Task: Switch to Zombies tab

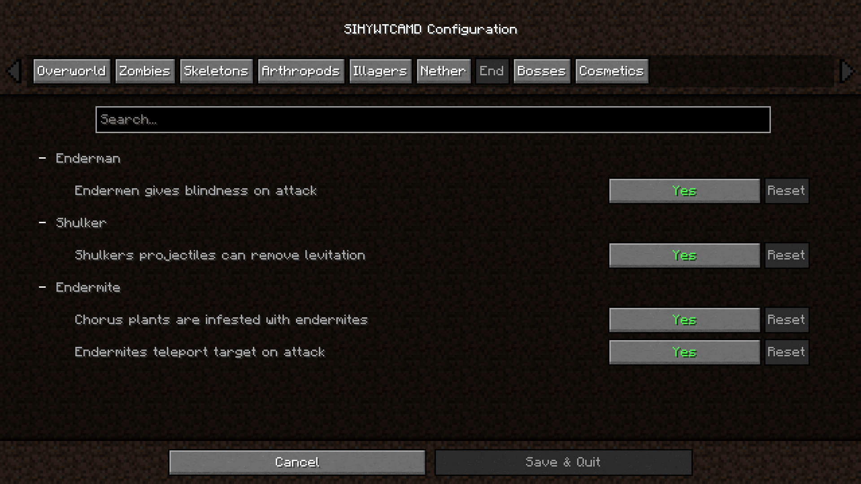Action: [x=144, y=70]
